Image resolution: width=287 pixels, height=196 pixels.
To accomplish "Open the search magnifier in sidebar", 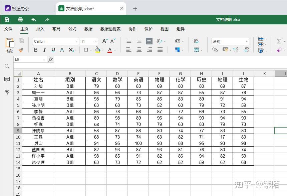I will tap(7, 66).
